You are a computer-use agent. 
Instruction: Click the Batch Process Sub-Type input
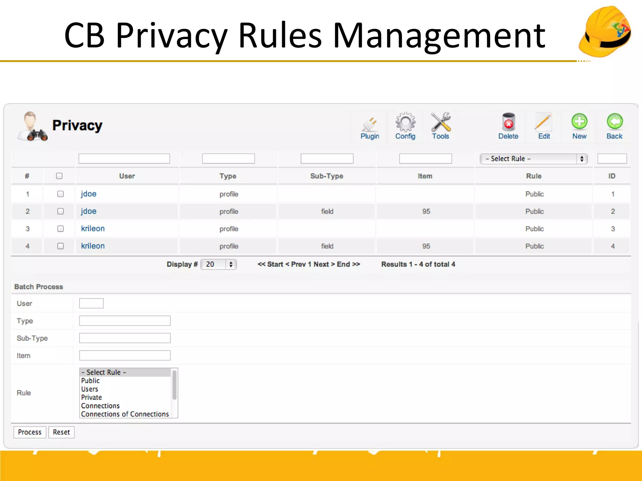[125, 338]
